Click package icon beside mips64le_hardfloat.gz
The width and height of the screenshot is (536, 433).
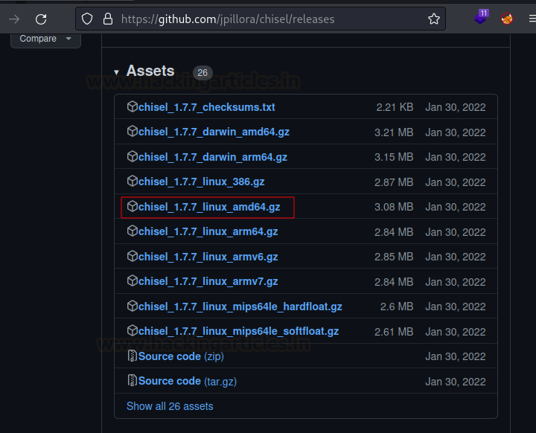pyautogui.click(x=133, y=307)
